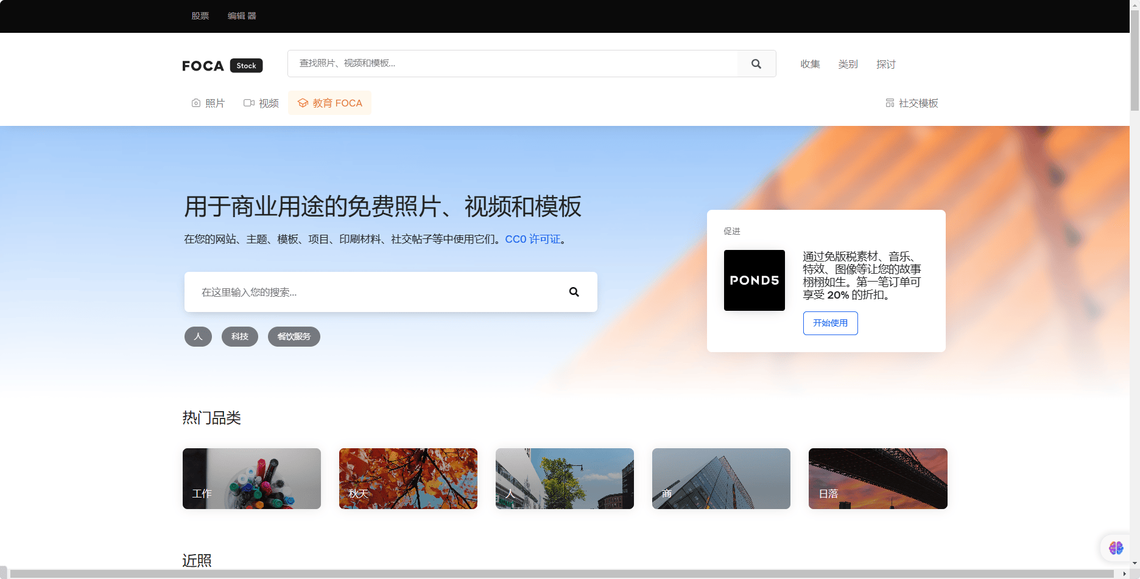Open the 类别 categories menu
Screen dimensions: 1140x579
click(x=848, y=64)
